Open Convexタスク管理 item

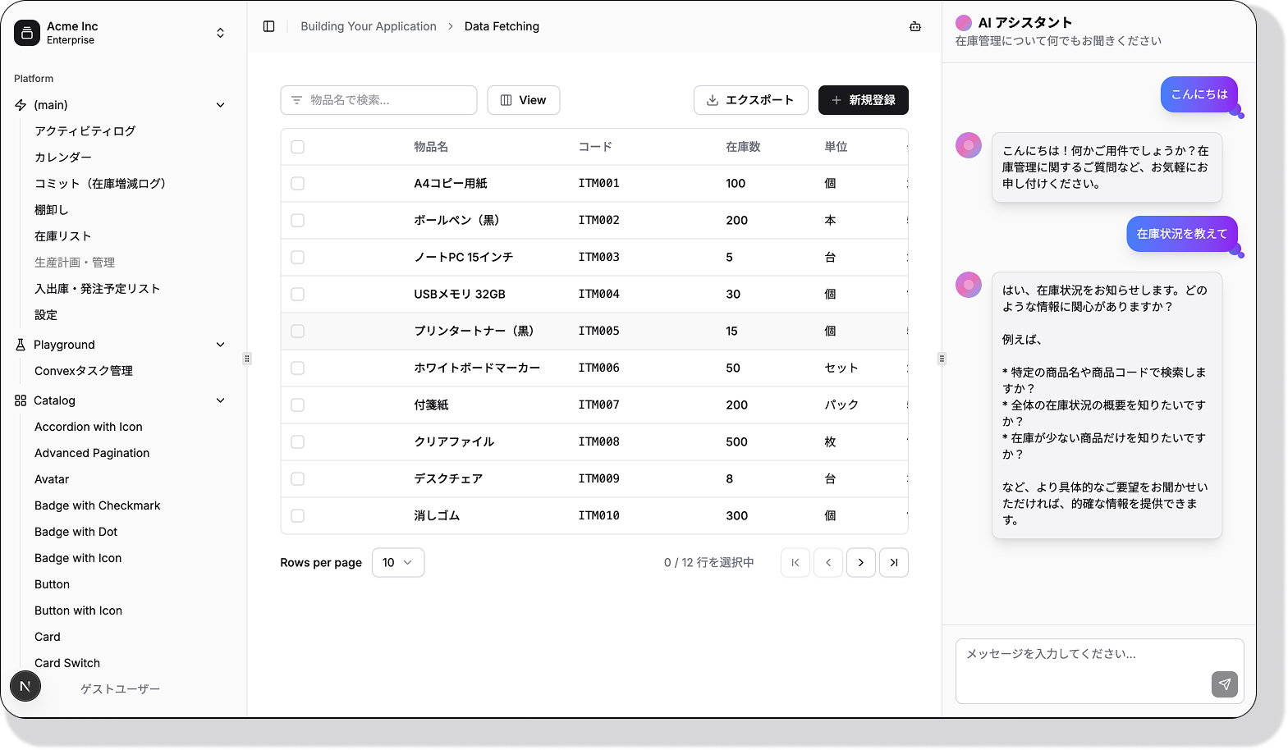tap(84, 371)
